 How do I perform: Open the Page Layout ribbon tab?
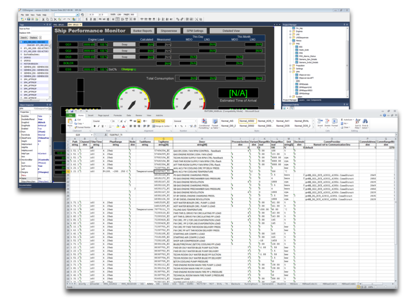point(104,115)
